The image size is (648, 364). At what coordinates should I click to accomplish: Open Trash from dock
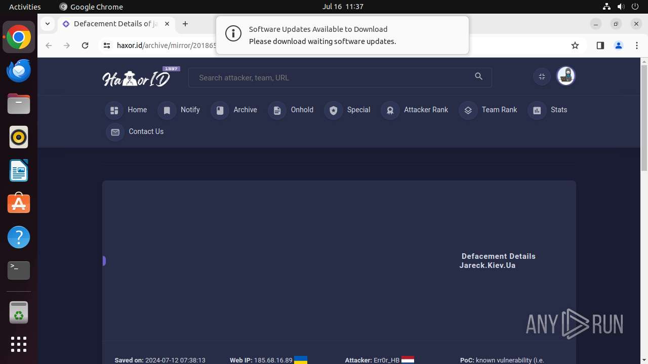click(x=19, y=313)
